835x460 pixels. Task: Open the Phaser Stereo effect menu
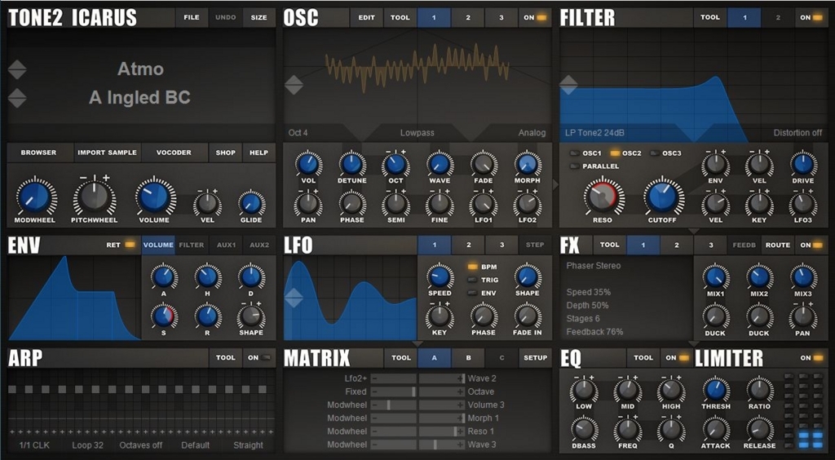594,266
